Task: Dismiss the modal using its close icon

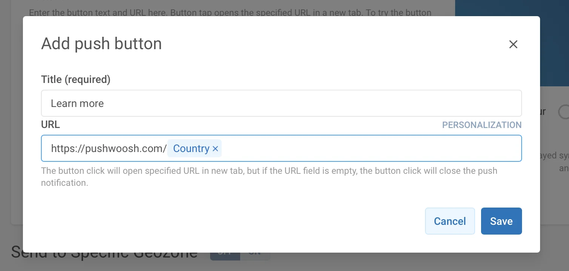Action: (x=513, y=44)
